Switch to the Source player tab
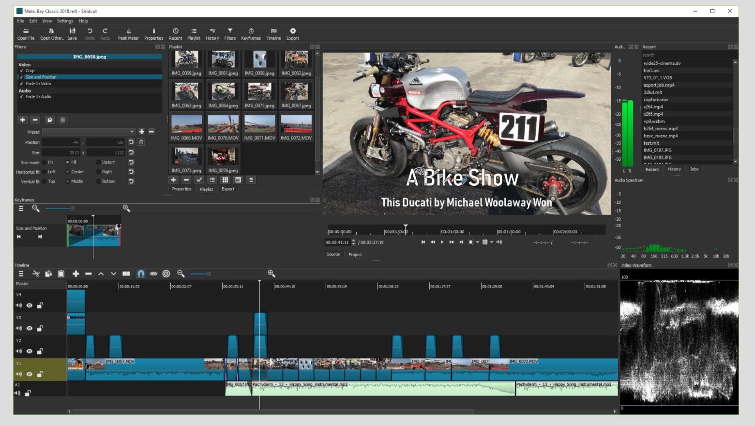The width and height of the screenshot is (755, 426). [x=333, y=254]
